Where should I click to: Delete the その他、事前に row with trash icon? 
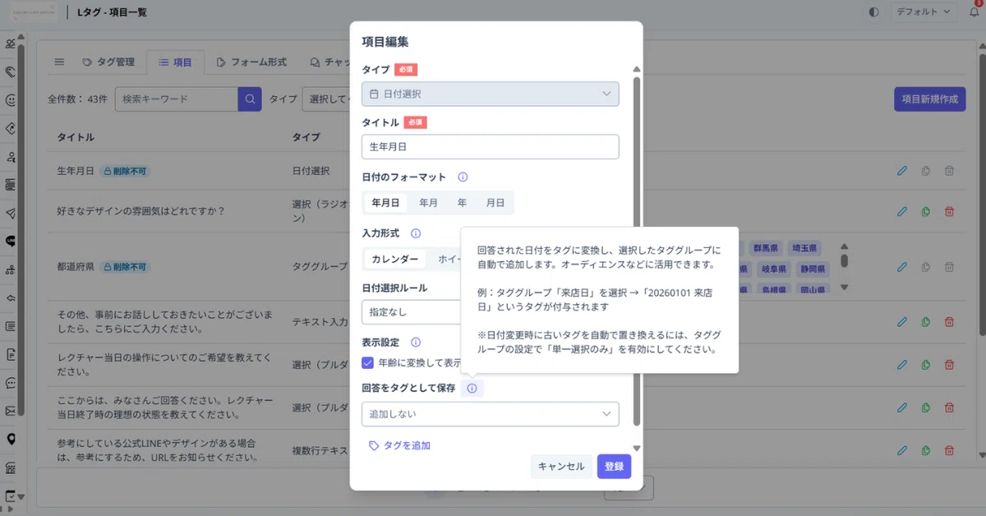coord(950,322)
